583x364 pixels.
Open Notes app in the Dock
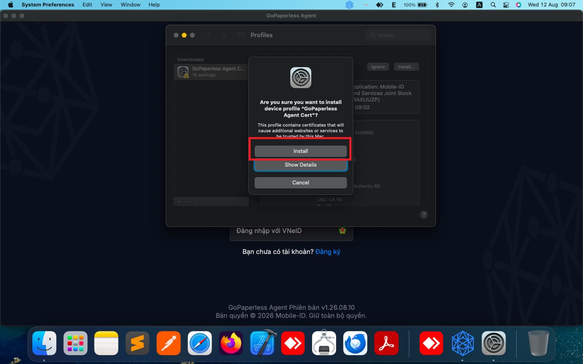106,343
